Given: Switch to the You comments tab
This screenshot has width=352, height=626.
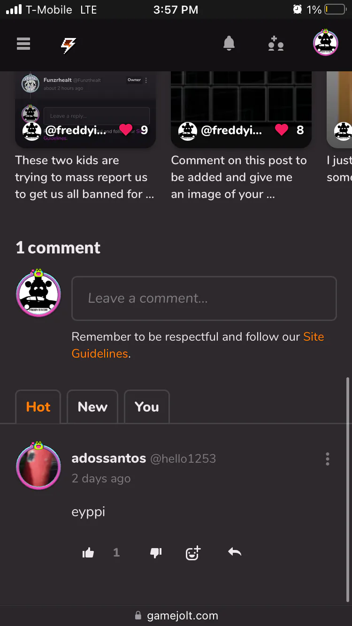Looking at the screenshot, I should click(146, 407).
